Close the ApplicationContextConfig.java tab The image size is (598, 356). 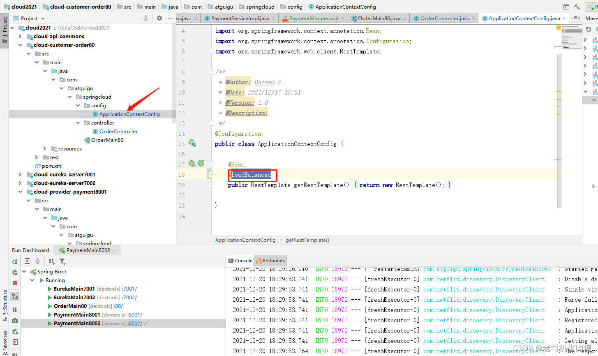click(565, 18)
